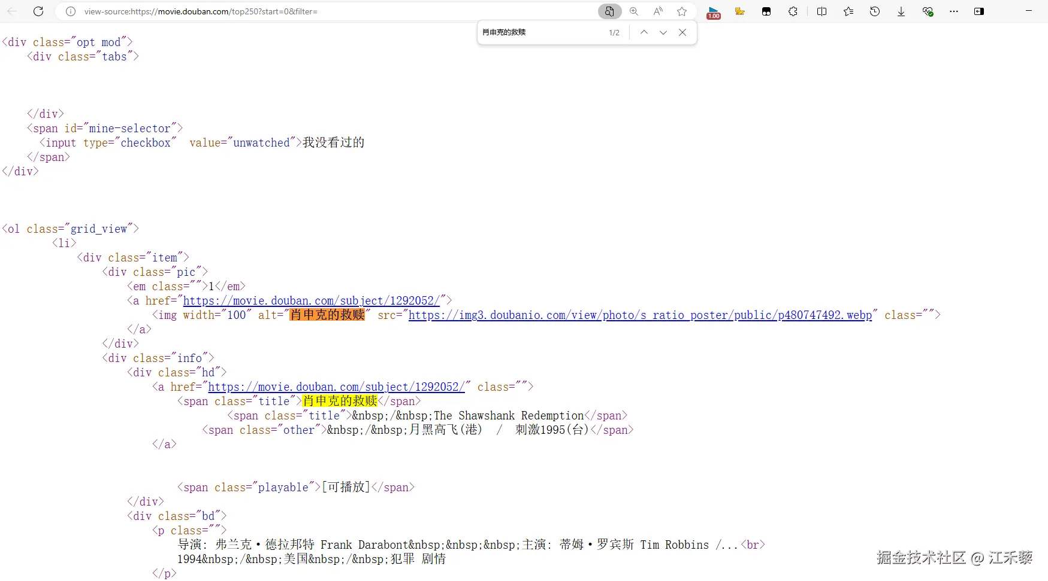Click the div class opt mod line
Screen dimensions: 1048x581
pos(67,42)
